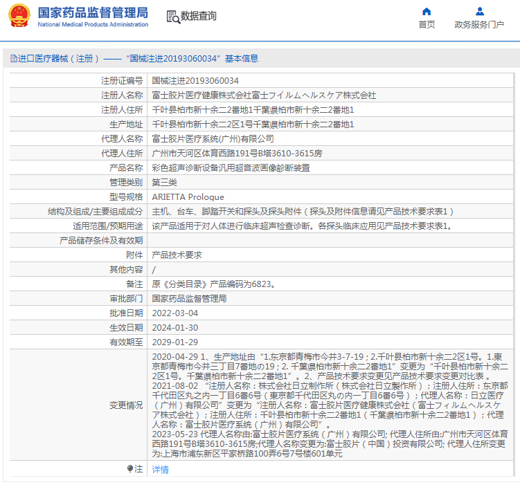Click the 备注 label
520x487 pixels.
point(134,284)
